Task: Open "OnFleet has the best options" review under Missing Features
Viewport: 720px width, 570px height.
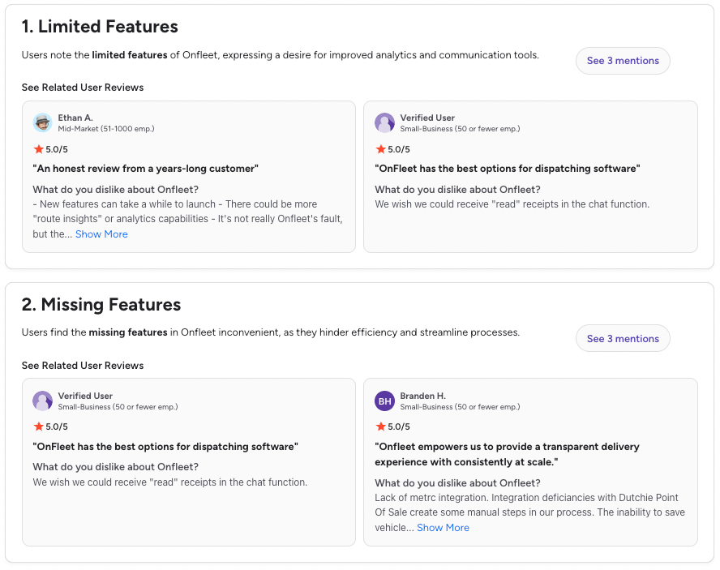Action: coord(165,447)
